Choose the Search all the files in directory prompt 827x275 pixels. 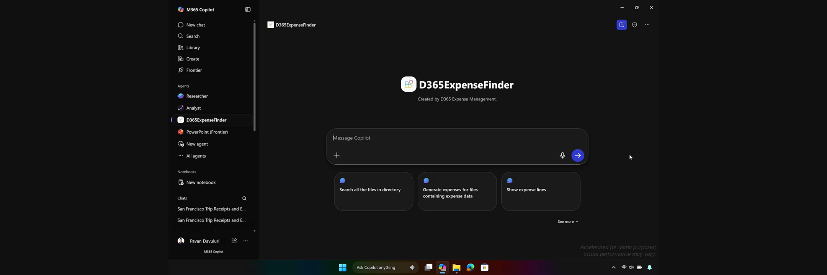373,191
